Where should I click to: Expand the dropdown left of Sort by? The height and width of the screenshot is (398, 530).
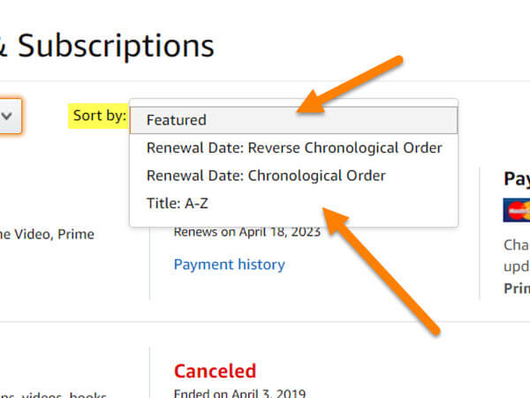[x=10, y=116]
